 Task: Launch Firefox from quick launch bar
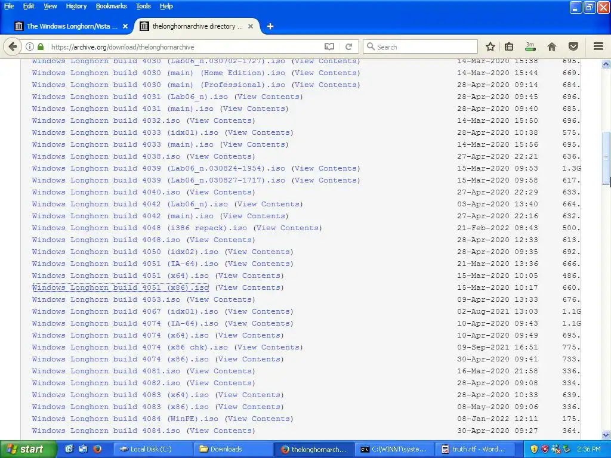(x=97, y=449)
